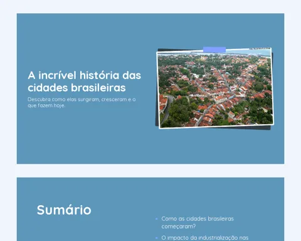Image resolution: width=301 pixels, height=241 pixels.
Task: Select title line 'A incrível história das'
Action: pos(85,75)
